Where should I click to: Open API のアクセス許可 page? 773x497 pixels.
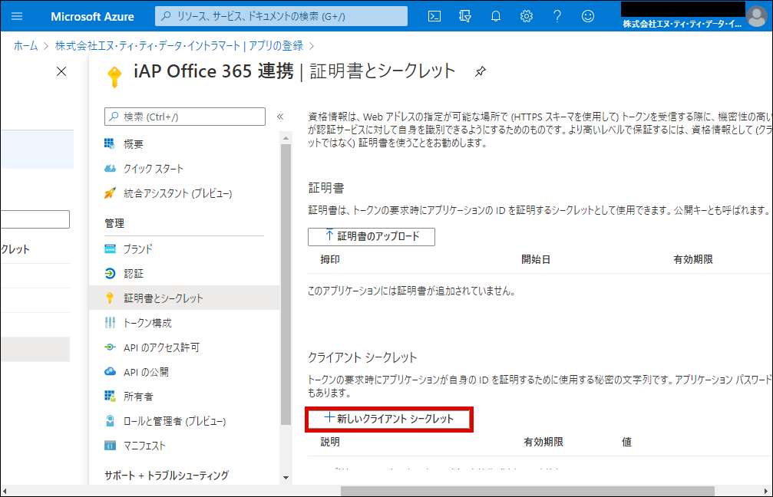click(161, 347)
